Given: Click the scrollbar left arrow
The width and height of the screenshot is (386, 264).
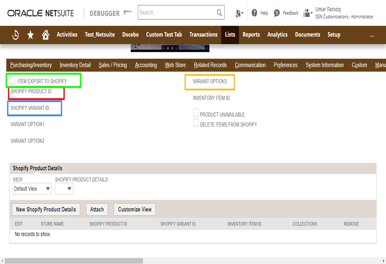Looking at the screenshot, I should [x=2, y=261].
